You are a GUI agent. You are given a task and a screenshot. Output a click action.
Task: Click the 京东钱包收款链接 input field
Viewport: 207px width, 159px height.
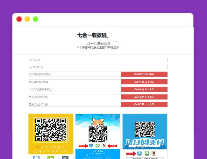pyautogui.click(x=75, y=97)
